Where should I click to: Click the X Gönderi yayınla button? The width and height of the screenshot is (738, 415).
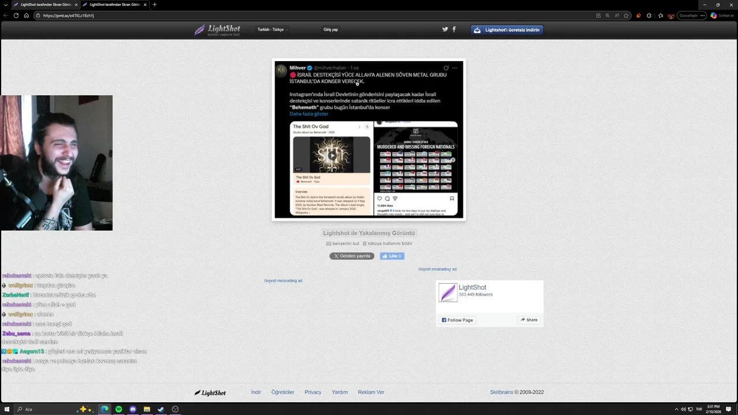(x=352, y=256)
